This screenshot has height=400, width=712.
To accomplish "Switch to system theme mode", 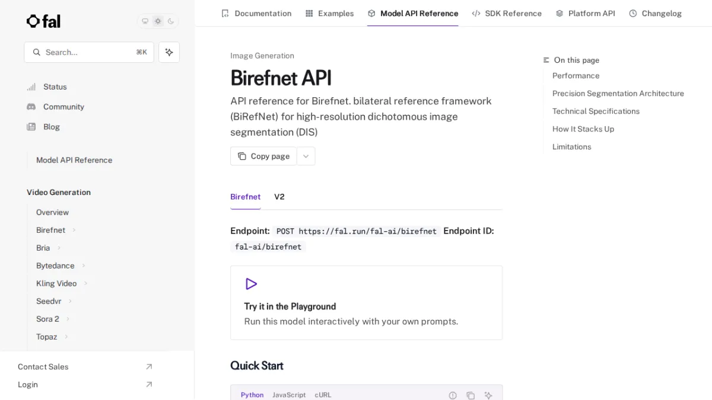I will (145, 21).
